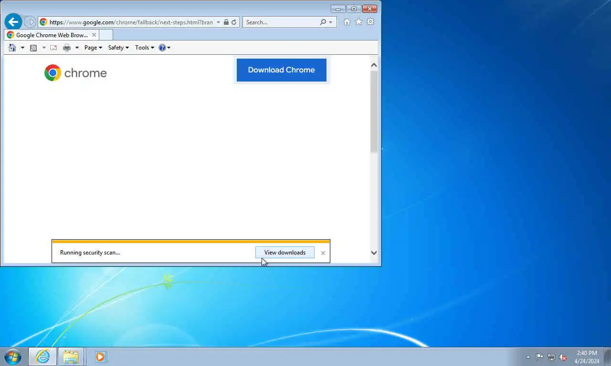The image size is (611, 366).
Task: Click the Search box
Action: [281, 22]
